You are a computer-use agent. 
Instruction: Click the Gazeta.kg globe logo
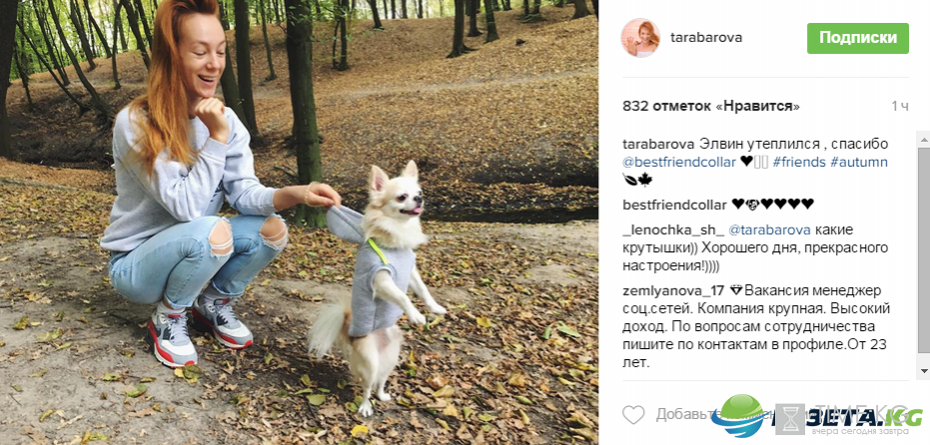pos(738,416)
